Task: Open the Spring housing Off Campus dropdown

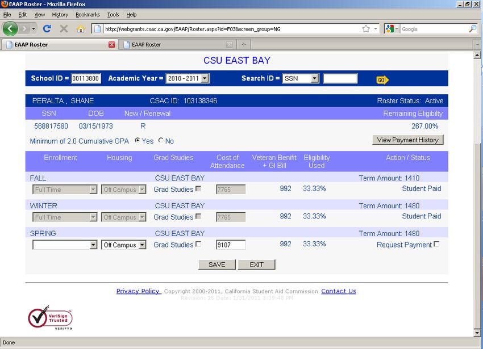Action: click(x=123, y=245)
